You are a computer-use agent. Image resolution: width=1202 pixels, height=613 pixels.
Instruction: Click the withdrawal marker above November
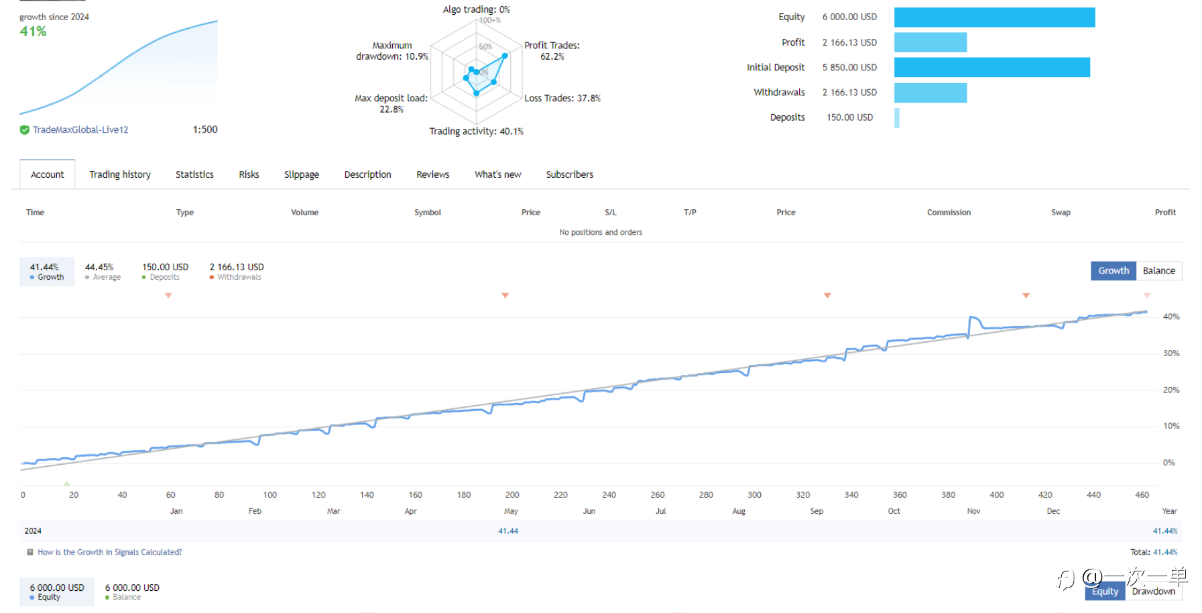click(x=1026, y=296)
